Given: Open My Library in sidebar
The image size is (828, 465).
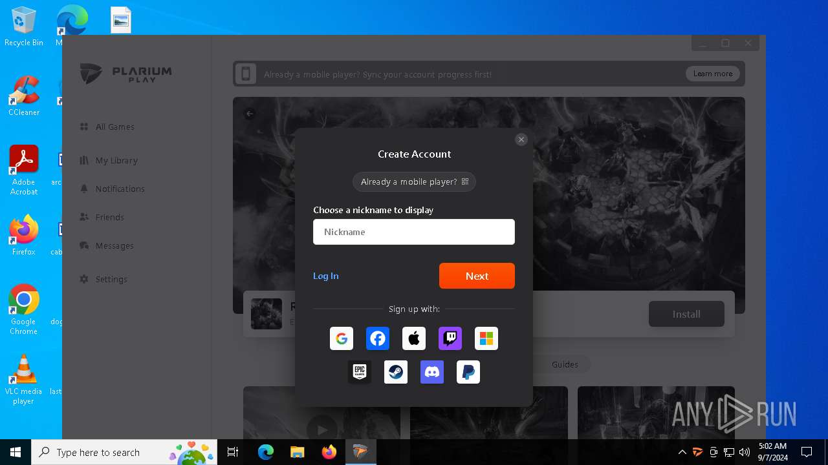Looking at the screenshot, I should point(109,160).
